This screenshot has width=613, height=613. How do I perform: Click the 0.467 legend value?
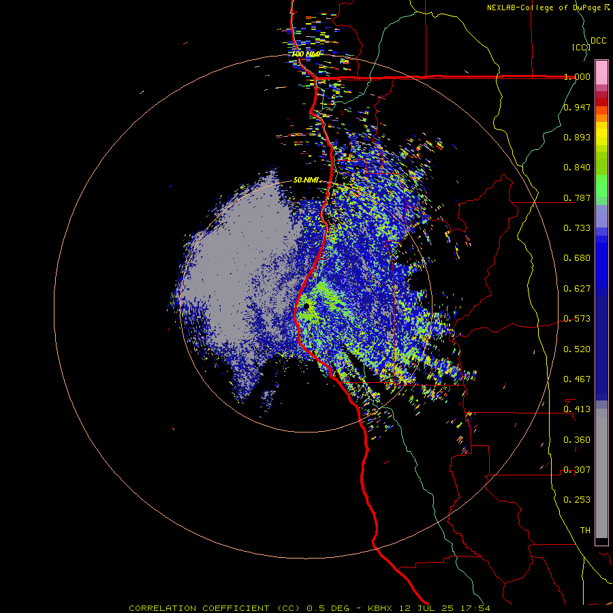[x=577, y=379]
